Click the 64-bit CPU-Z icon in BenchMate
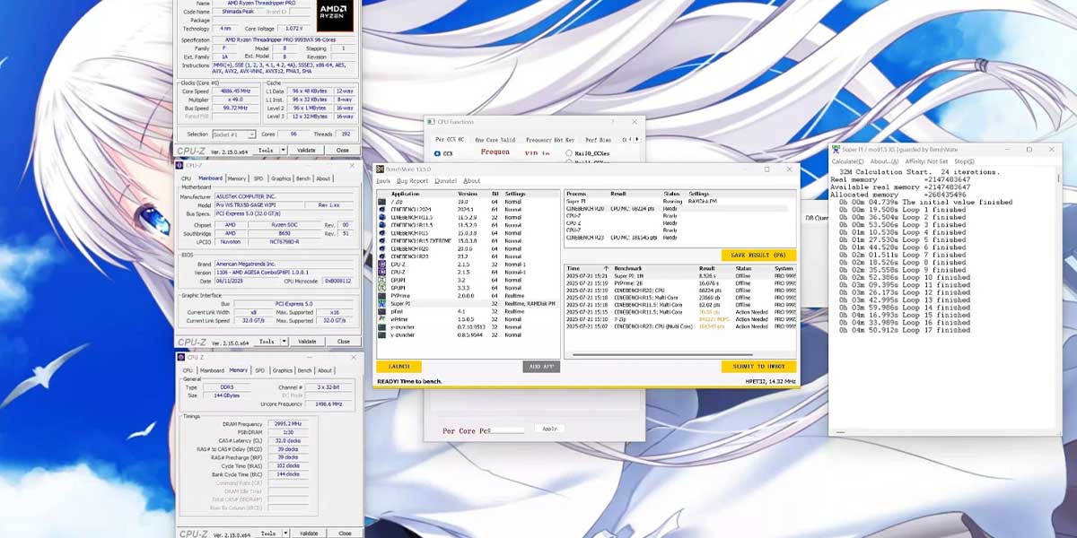This screenshot has height=538, width=1077. click(382, 272)
